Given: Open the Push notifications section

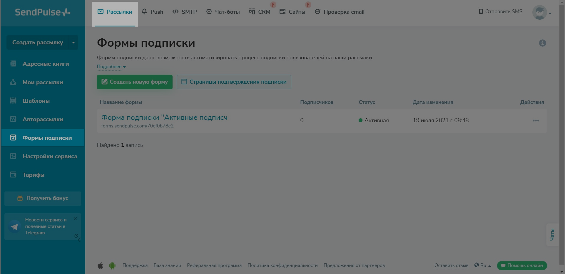Looking at the screenshot, I should click(152, 12).
